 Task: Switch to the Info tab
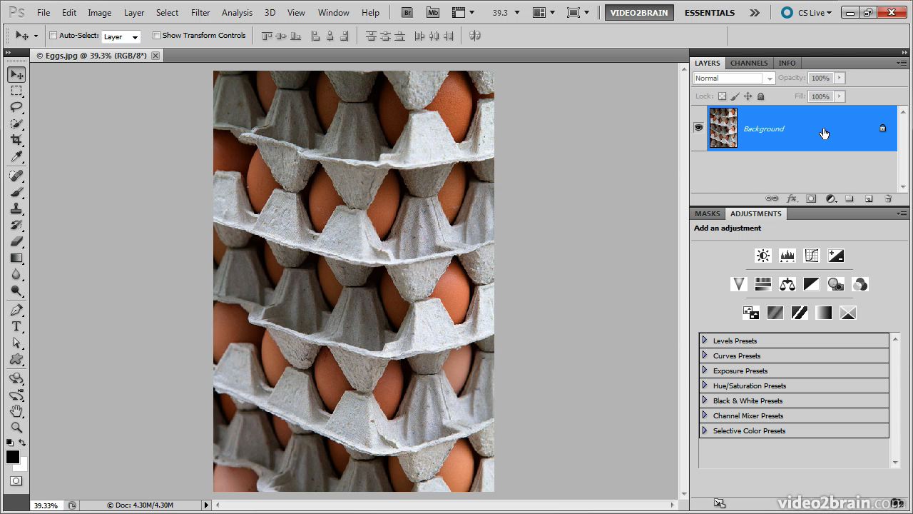787,63
